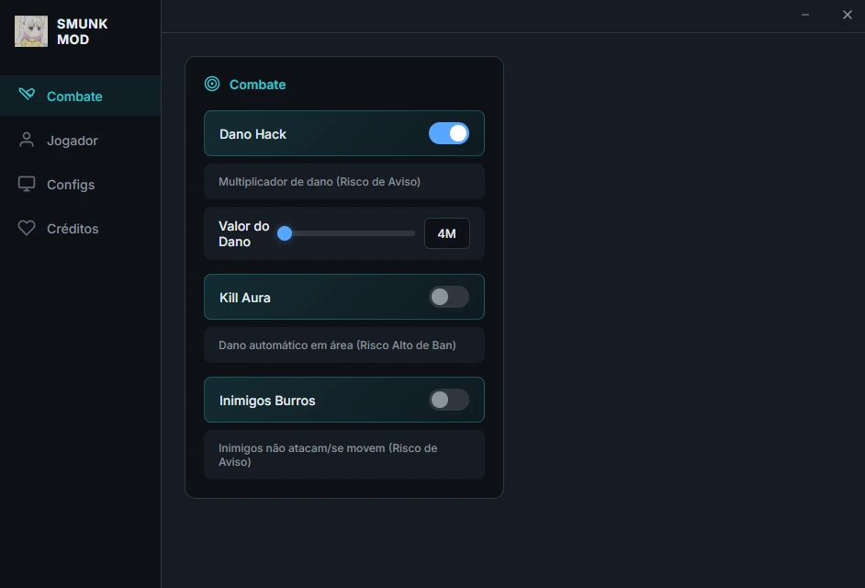The image size is (865, 588).
Task: Click the monitor icon next to Configs
Action: (x=27, y=184)
